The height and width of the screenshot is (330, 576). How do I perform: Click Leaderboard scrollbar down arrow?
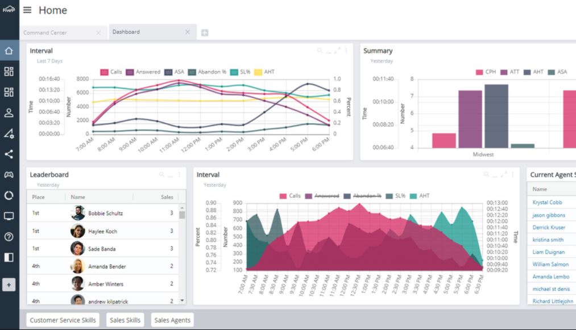(182, 300)
